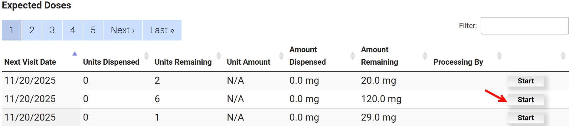Go to Next page of doses
569x126 pixels.
click(x=123, y=30)
